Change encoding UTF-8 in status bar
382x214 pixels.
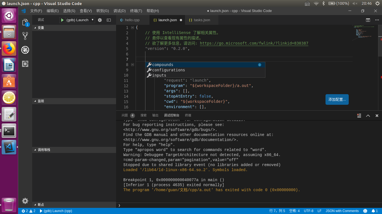pos(308,211)
